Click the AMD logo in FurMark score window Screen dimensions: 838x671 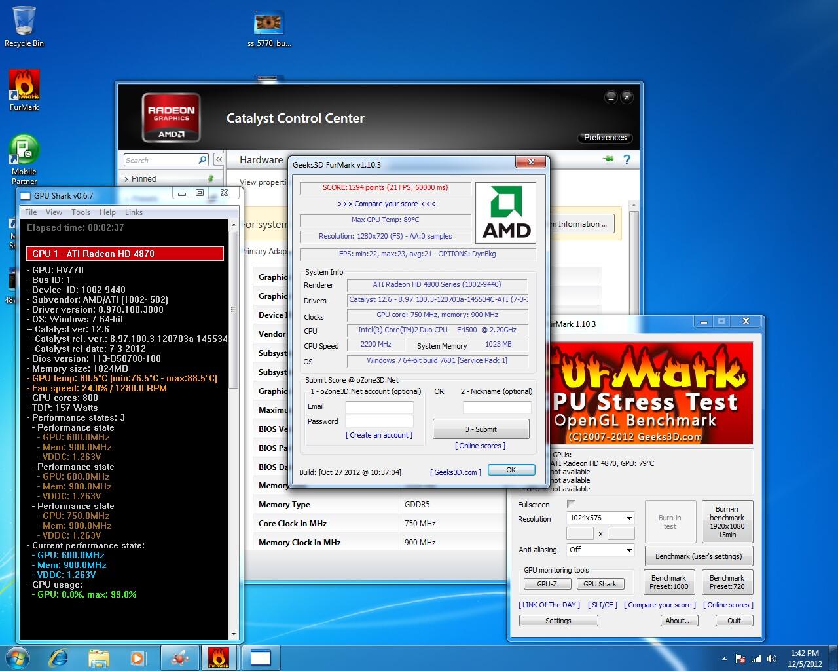click(x=506, y=214)
